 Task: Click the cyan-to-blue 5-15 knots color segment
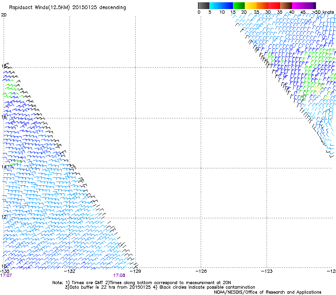[221, 5]
